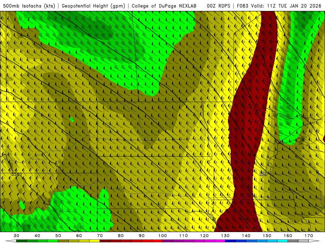Screen dimensions: 325x243
Task: Click the 80 knot legend label
Action: pos(121,236)
